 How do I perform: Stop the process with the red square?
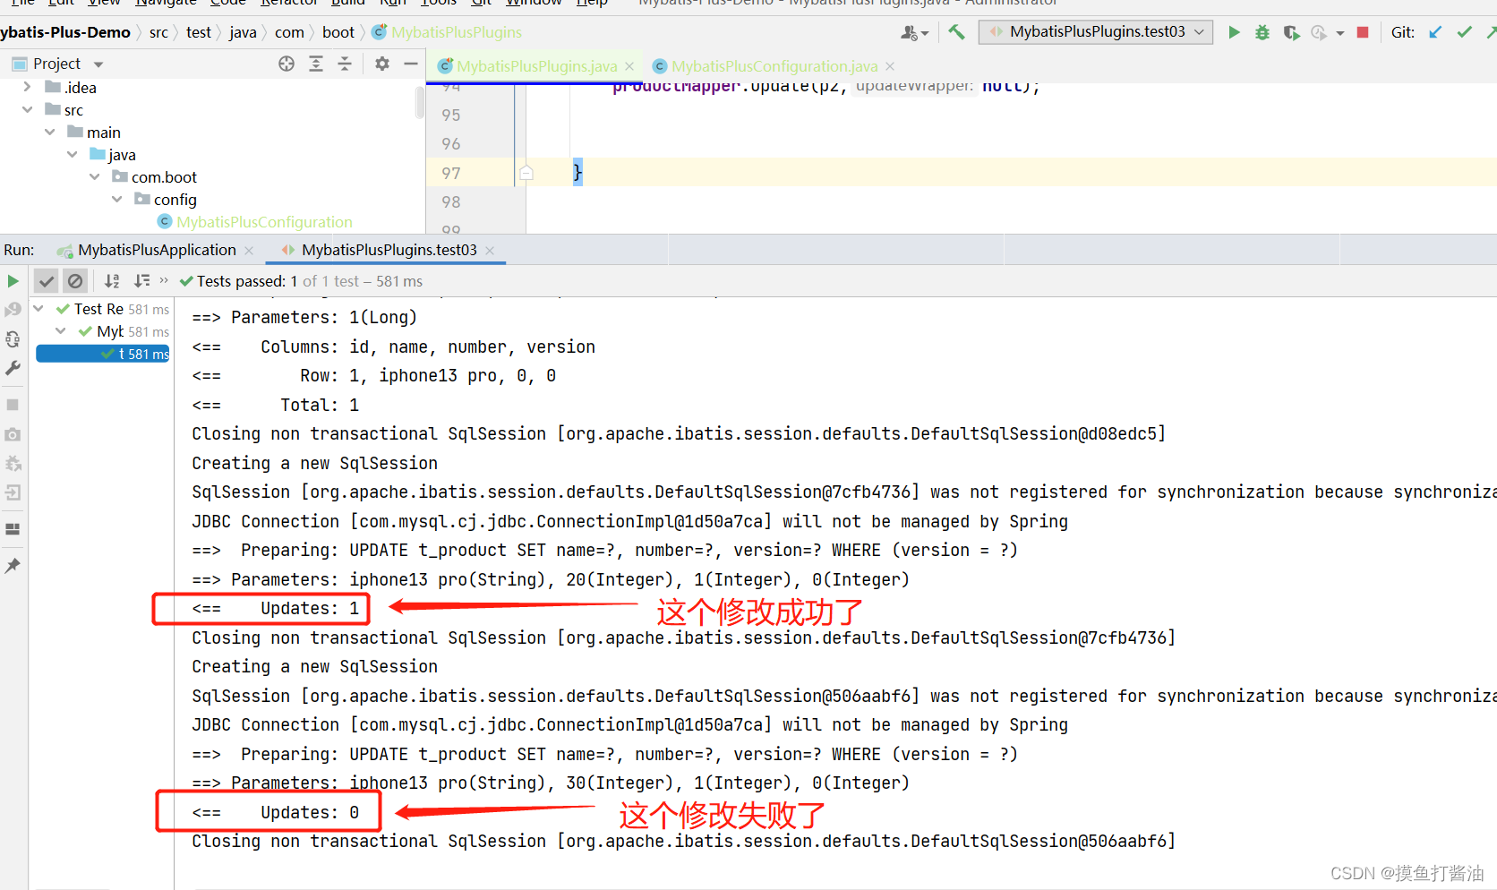tap(1363, 32)
